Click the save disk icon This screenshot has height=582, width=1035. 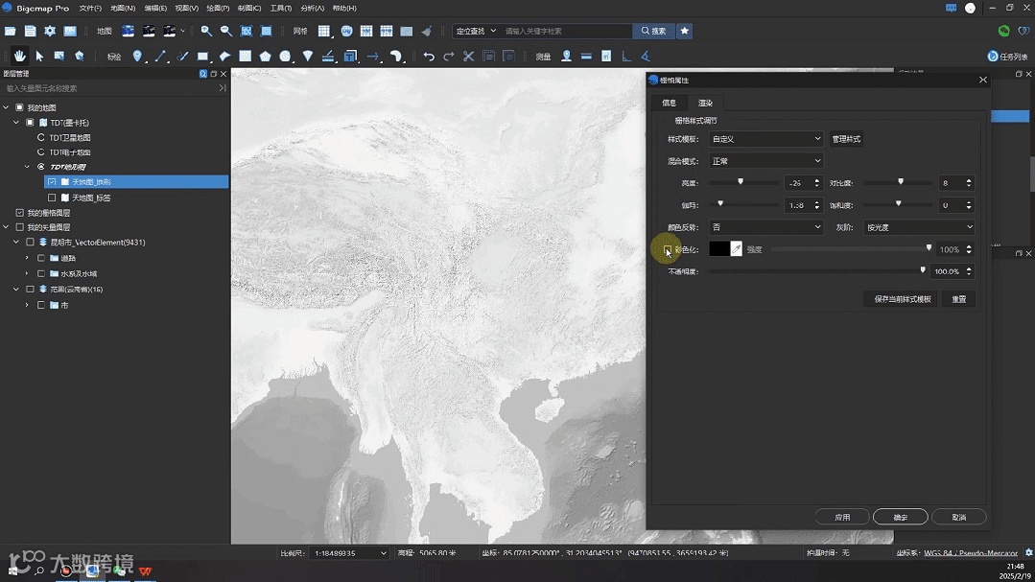click(x=30, y=32)
